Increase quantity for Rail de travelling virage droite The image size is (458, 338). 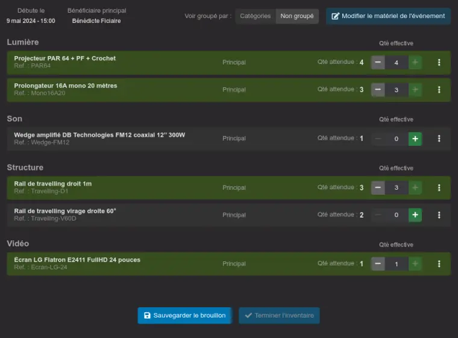tap(415, 215)
